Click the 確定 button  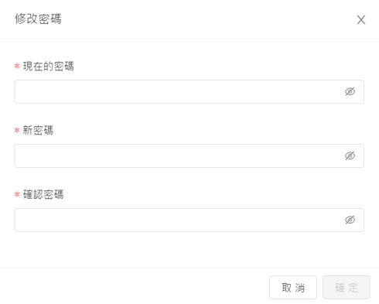tap(347, 287)
